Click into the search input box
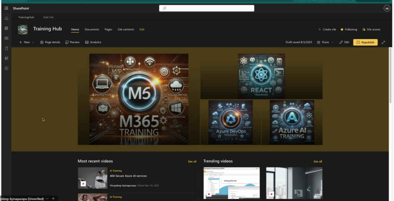Image resolution: width=394 pixels, height=201 pixels. click(x=207, y=8)
